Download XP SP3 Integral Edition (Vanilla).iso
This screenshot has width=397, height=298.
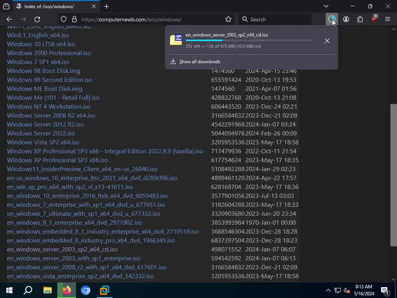pyautogui.click(x=105, y=151)
